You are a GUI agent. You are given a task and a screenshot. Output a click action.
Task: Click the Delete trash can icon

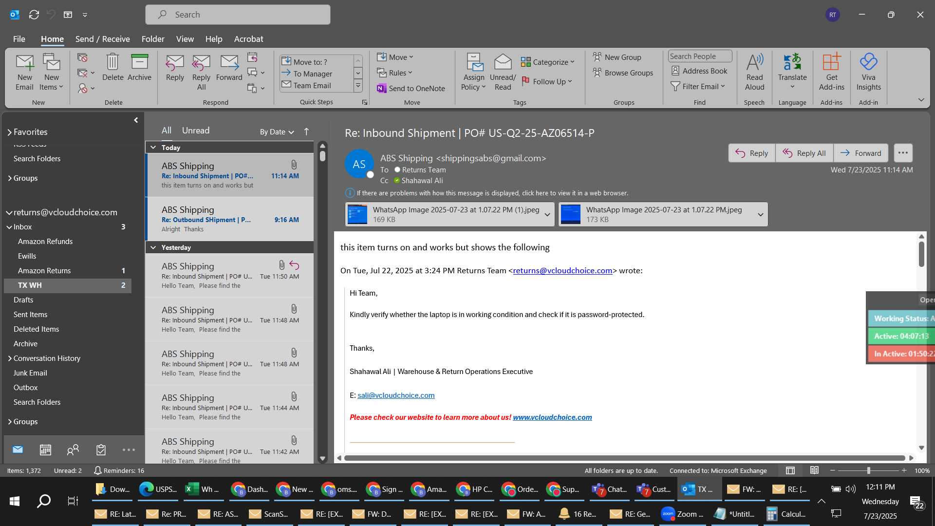(112, 67)
